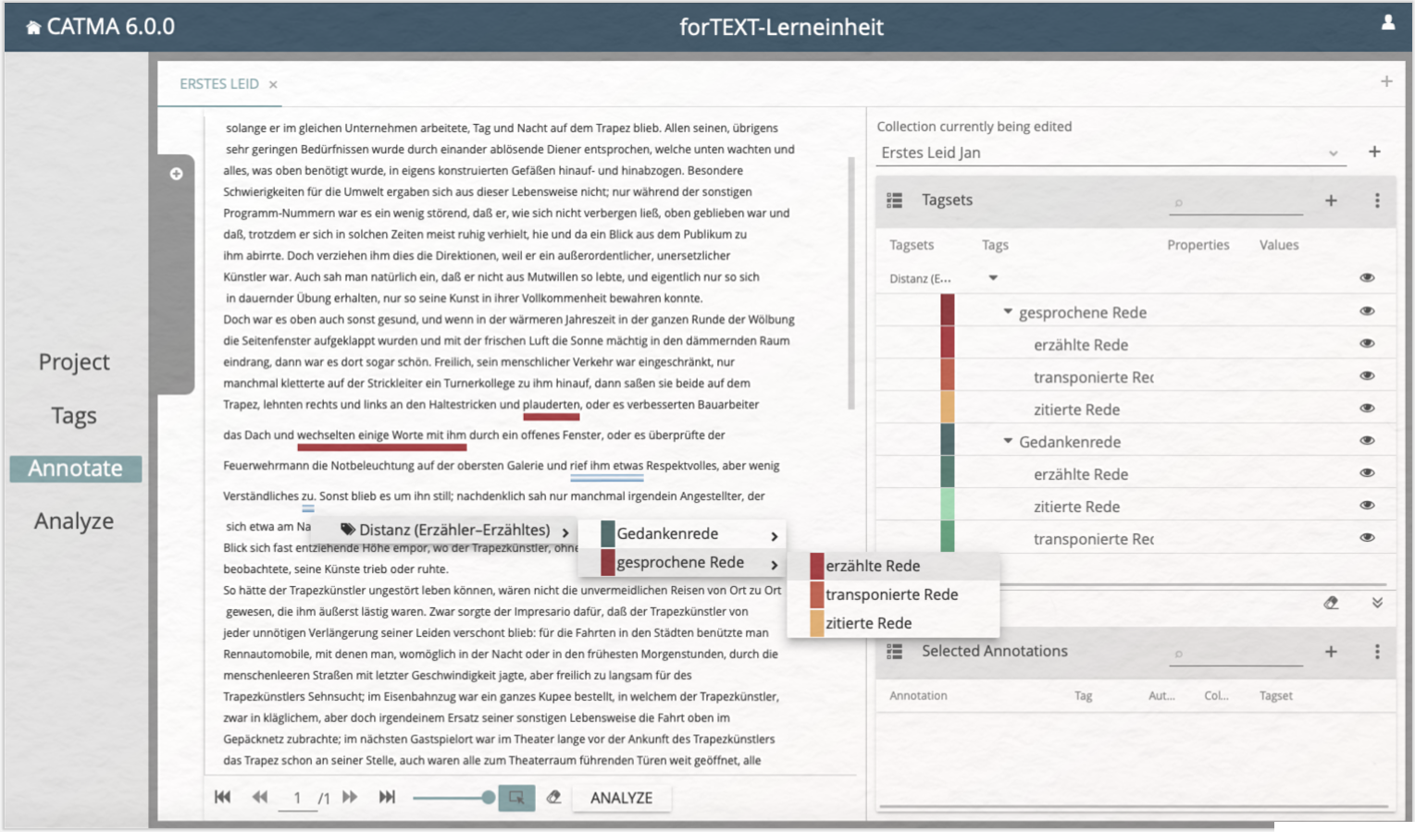1415x832 pixels.
Task: Add entry in Selected Annotations panel
Action: pyautogui.click(x=1331, y=652)
